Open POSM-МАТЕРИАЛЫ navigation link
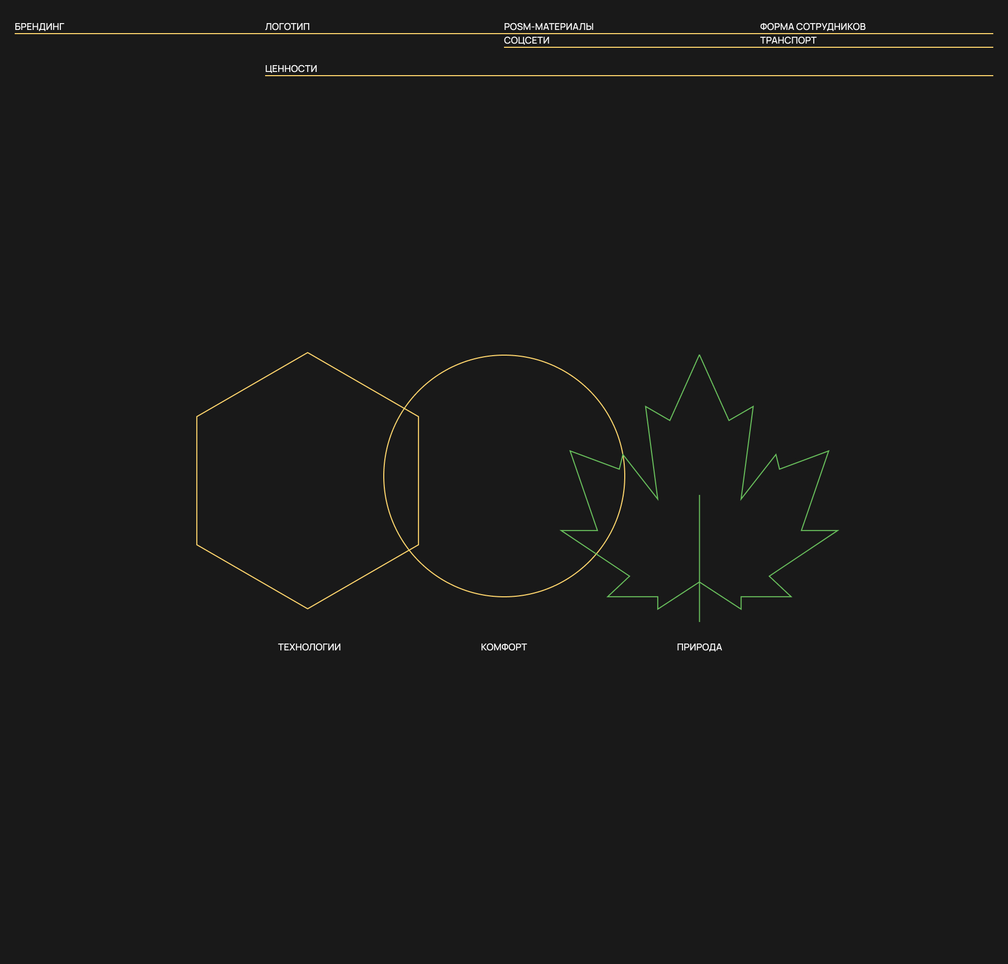 (549, 27)
